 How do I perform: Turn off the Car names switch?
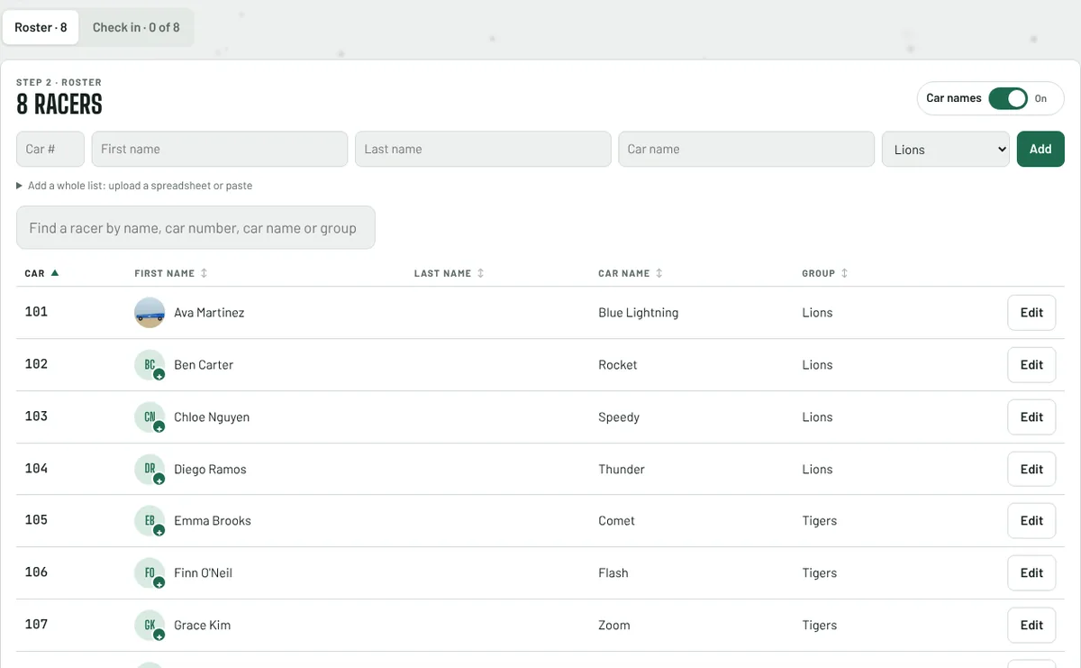[x=1008, y=98]
